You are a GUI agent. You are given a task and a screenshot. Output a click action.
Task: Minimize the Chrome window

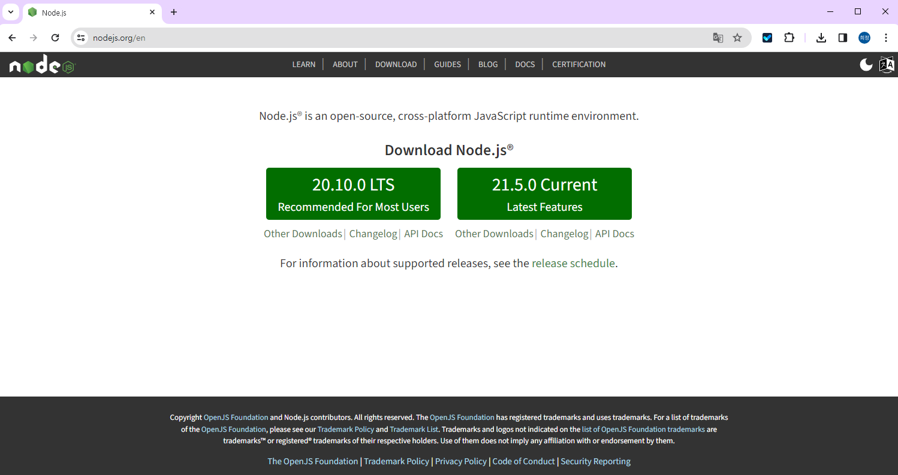830,12
